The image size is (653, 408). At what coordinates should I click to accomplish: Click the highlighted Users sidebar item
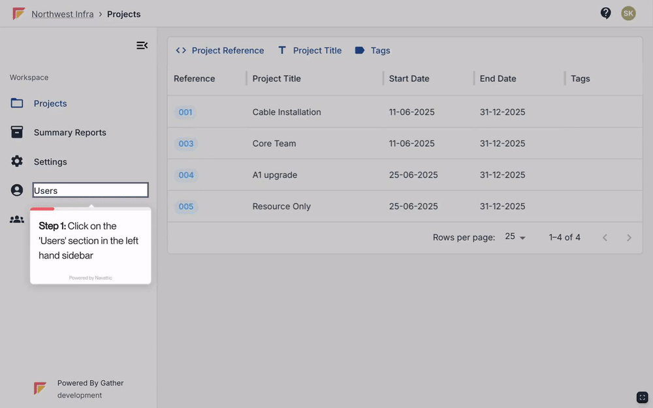click(x=90, y=190)
